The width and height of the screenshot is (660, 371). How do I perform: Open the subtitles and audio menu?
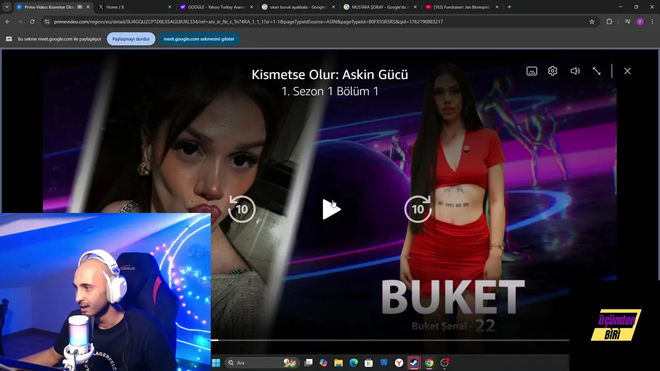[x=532, y=71]
